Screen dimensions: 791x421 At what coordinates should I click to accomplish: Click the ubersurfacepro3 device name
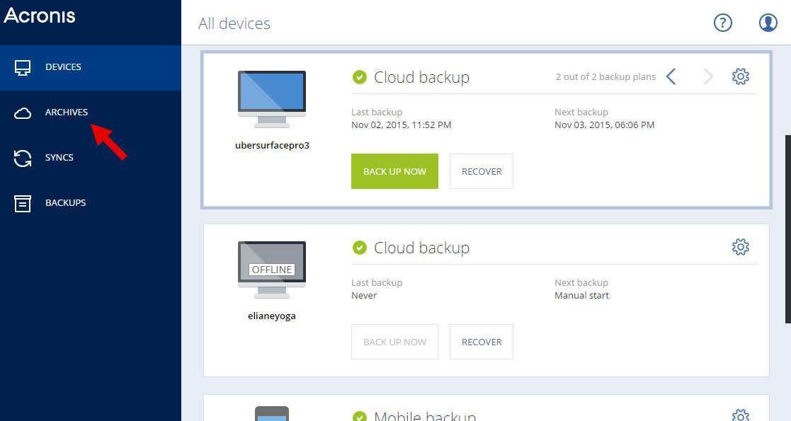272,146
